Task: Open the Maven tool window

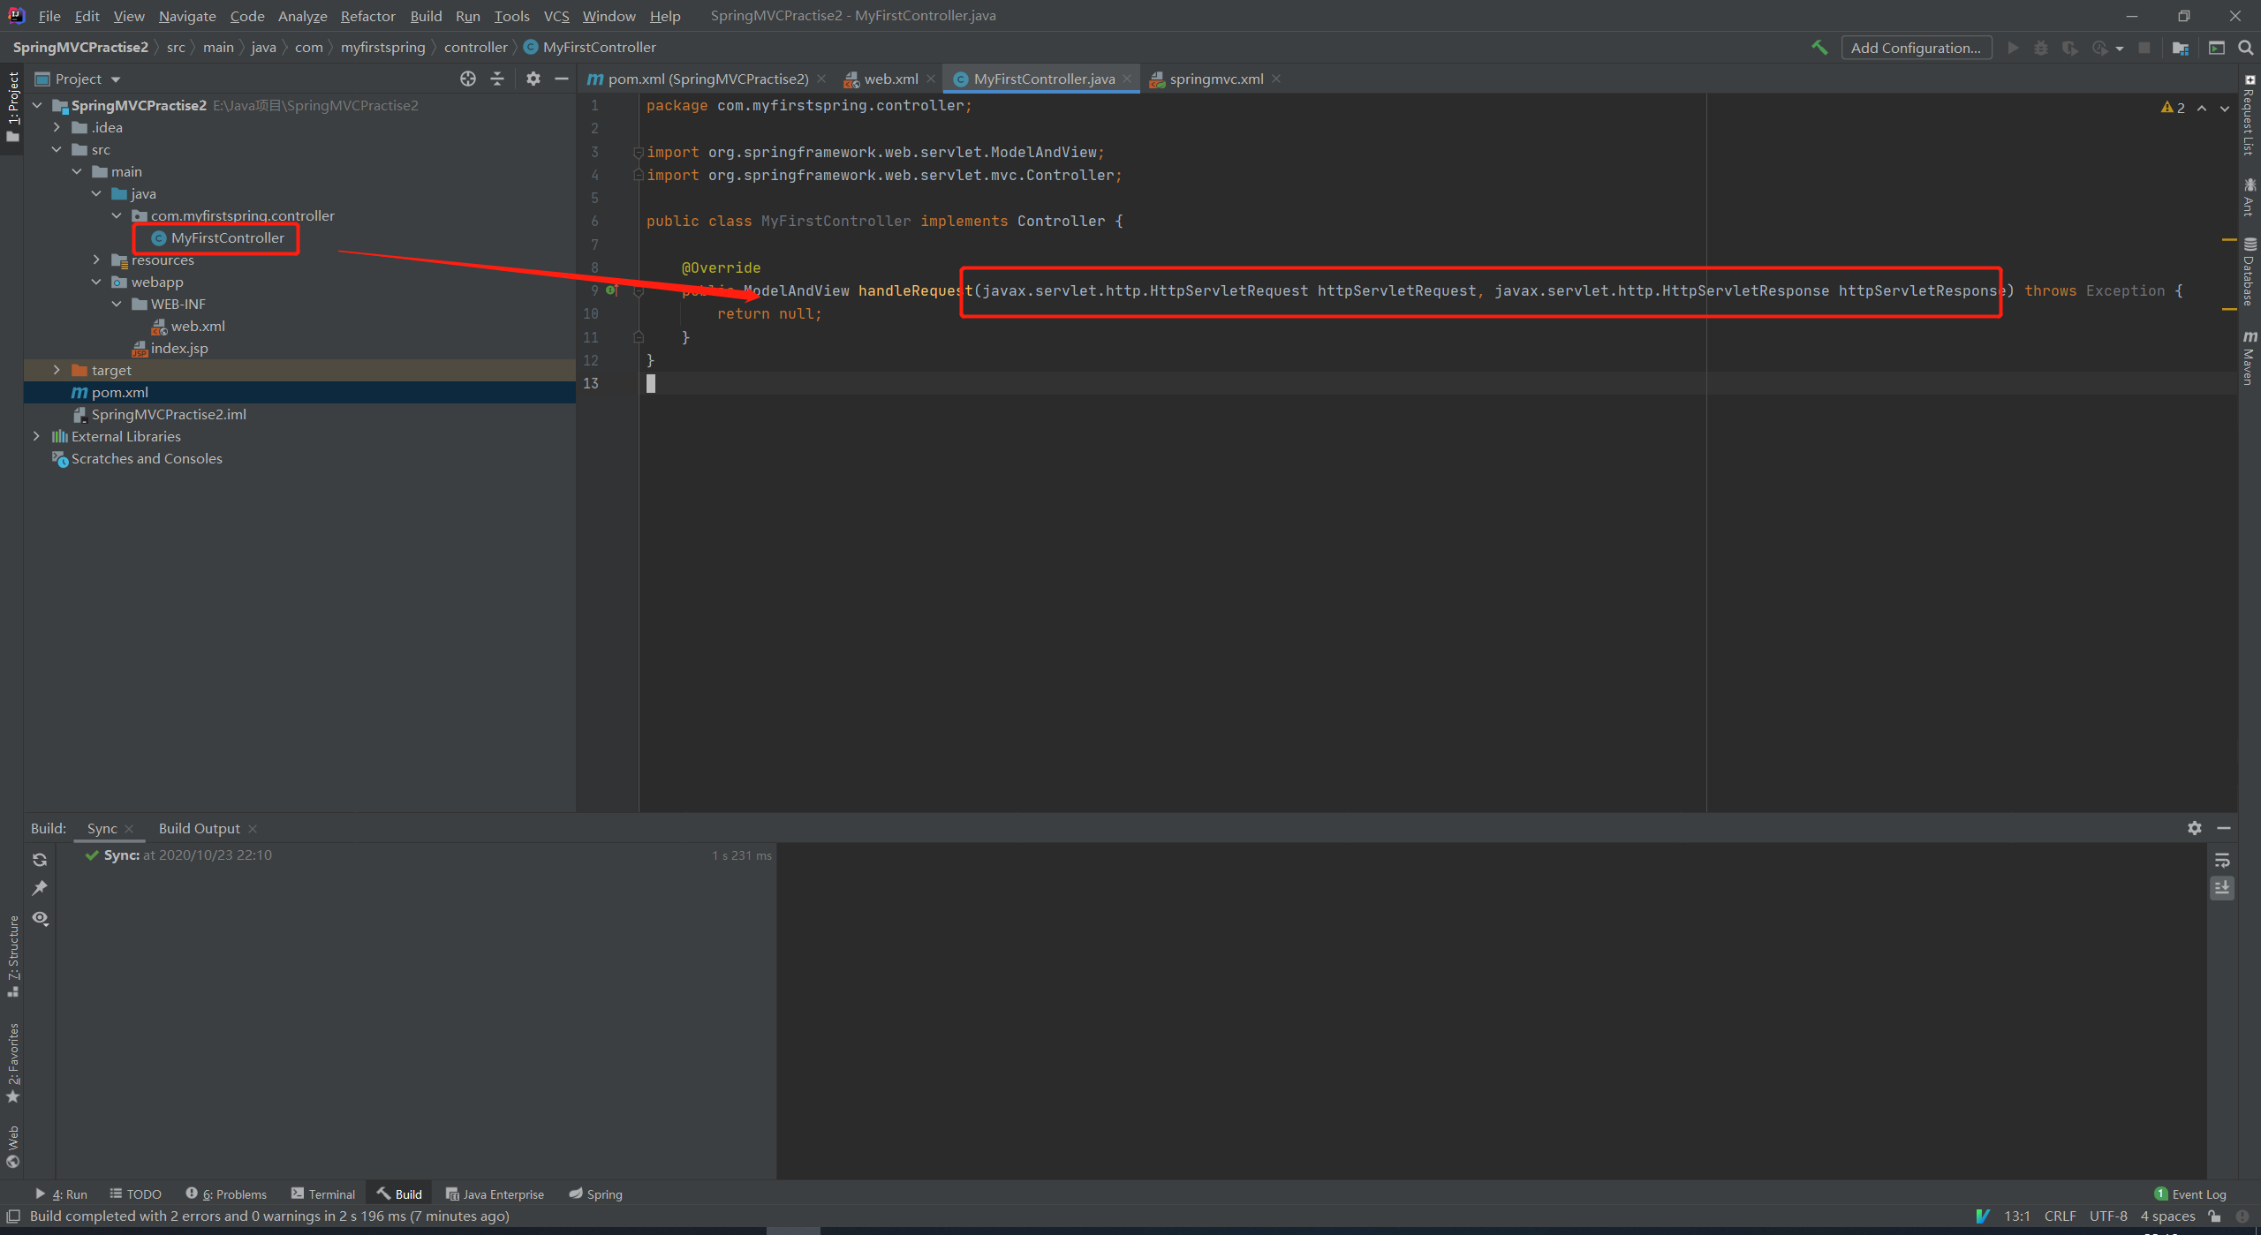Action: pos(2249,358)
